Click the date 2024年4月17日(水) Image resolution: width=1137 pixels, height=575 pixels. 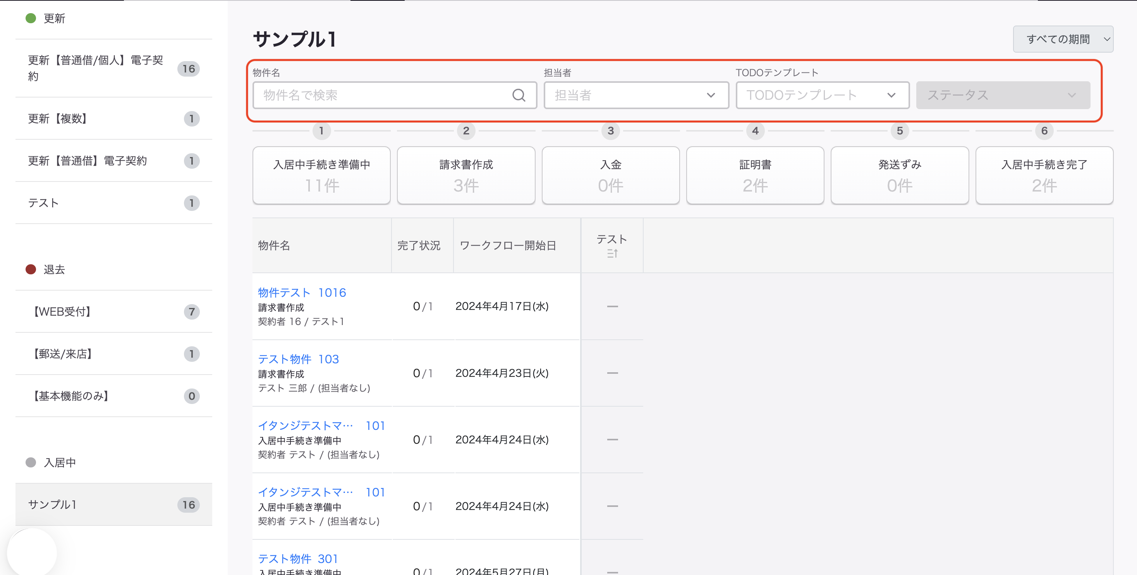coord(502,306)
